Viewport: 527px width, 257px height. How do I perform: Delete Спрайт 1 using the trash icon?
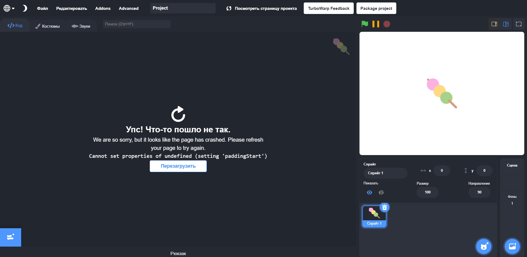pos(384,207)
